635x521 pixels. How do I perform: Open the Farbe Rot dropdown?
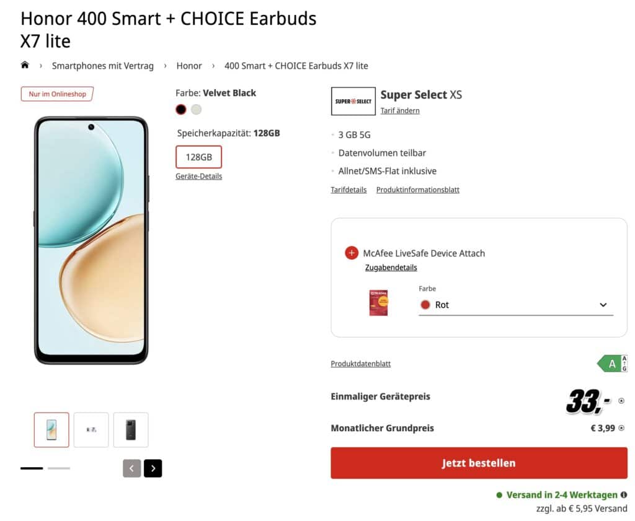[x=515, y=305]
